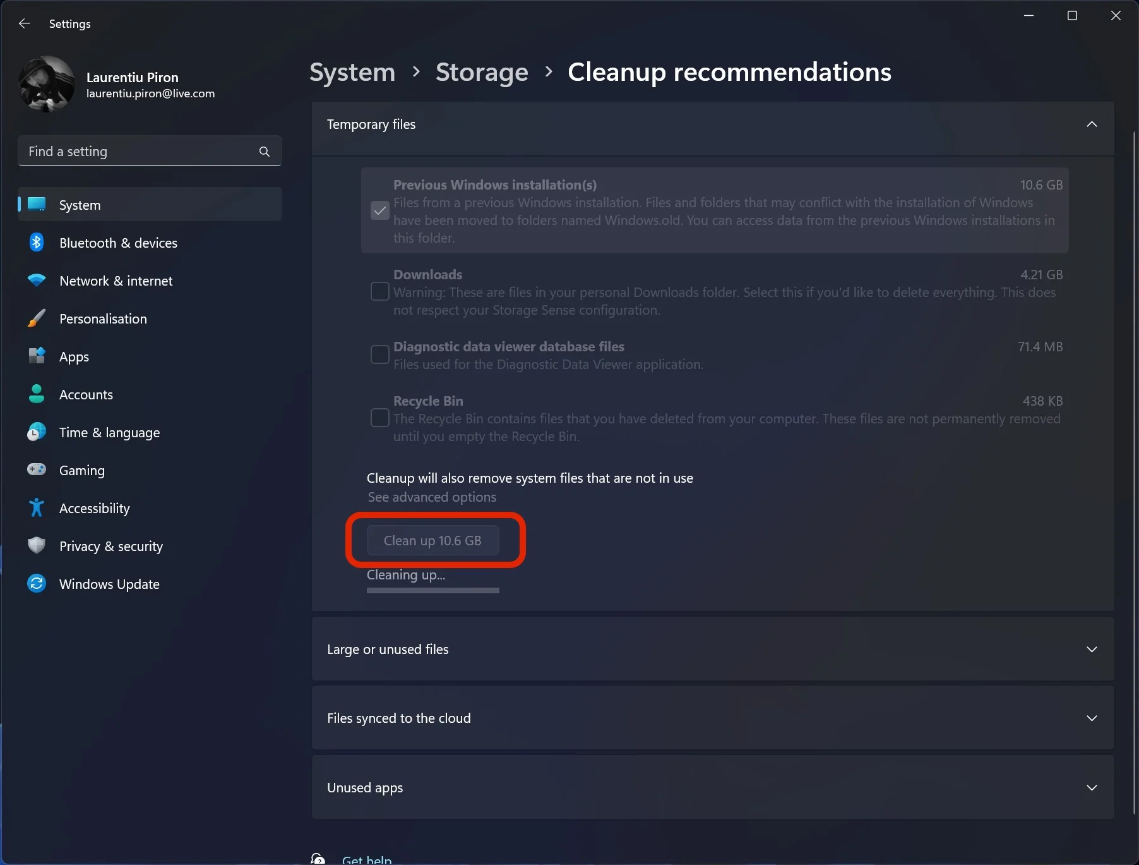Click the Privacy shield icon
The height and width of the screenshot is (865, 1139).
pyautogui.click(x=37, y=545)
